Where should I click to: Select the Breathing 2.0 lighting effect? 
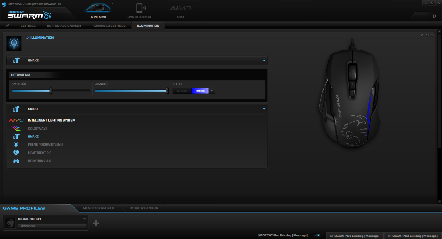click(39, 161)
